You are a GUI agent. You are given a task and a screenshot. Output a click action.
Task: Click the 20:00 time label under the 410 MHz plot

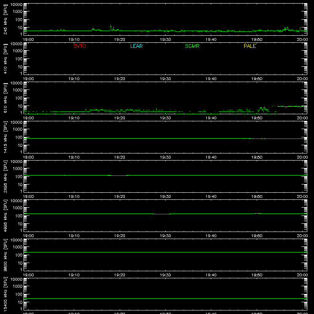(x=302, y=79)
